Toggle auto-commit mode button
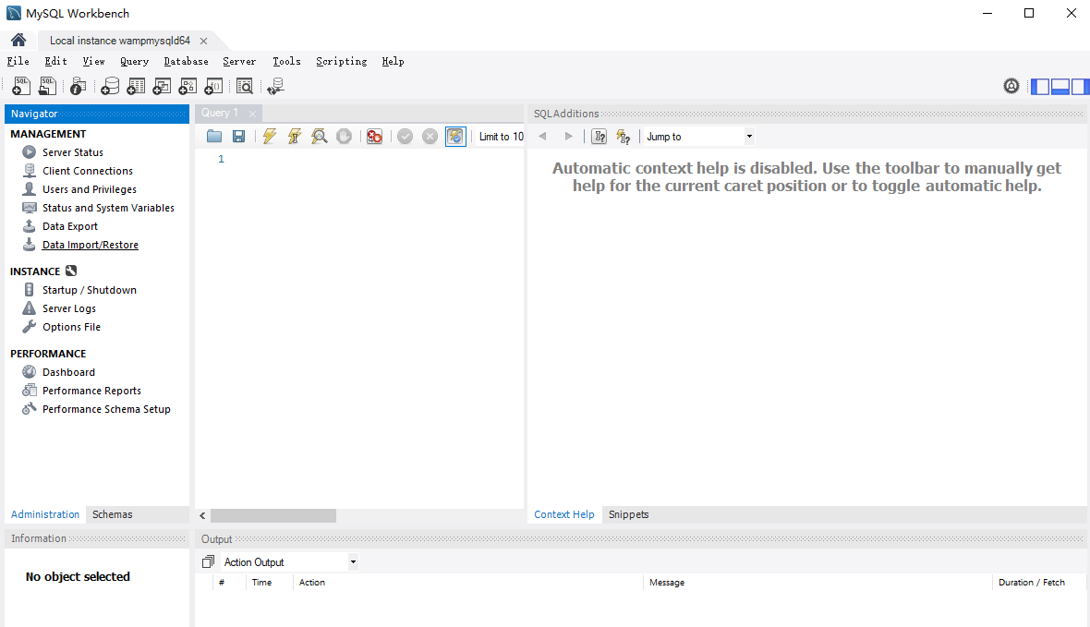The image size is (1090, 627). pos(455,137)
